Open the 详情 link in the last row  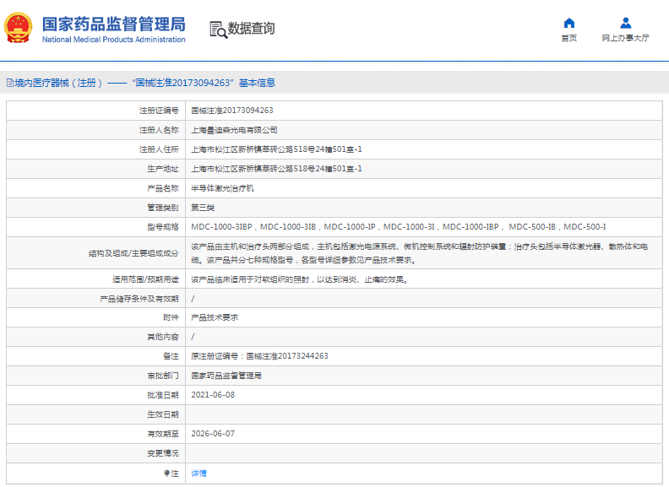tap(199, 473)
